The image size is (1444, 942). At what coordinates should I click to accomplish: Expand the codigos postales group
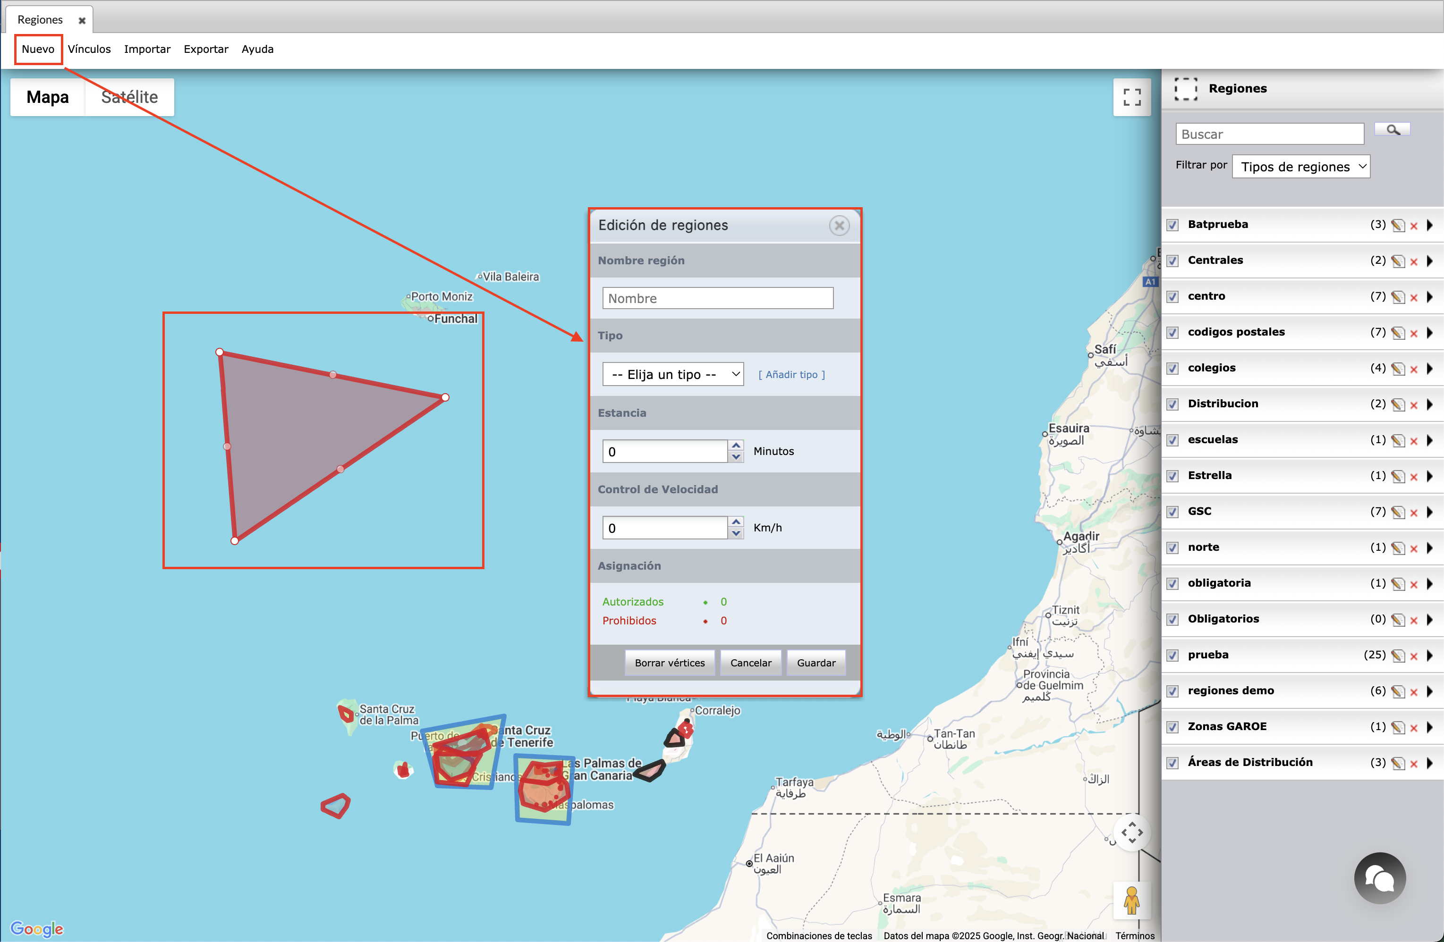click(x=1430, y=333)
